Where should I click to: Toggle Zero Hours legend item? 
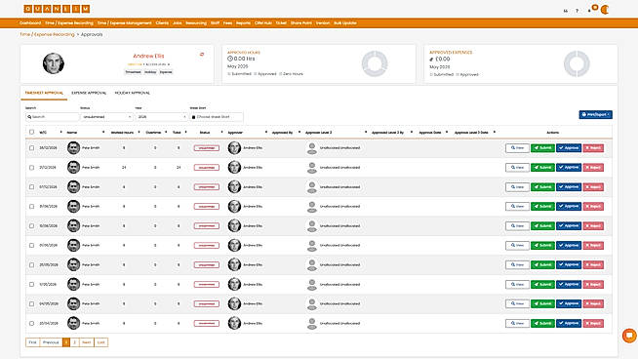click(x=291, y=74)
